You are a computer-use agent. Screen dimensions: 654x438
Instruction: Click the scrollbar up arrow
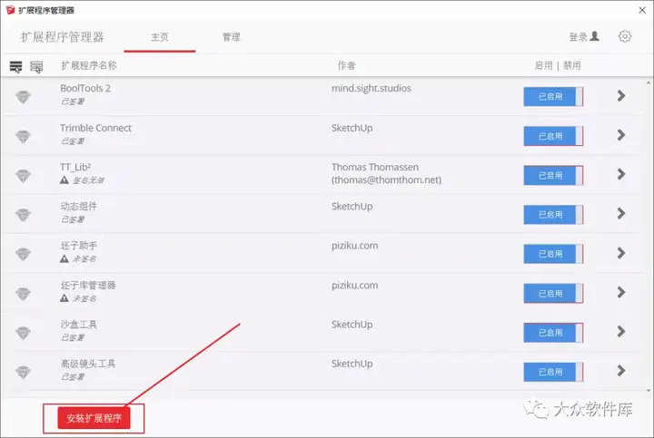point(649,83)
